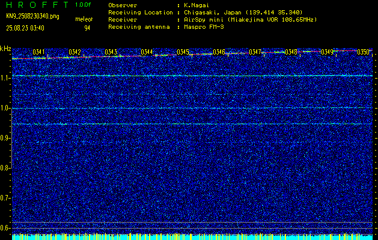Click the 0.7 frequency axis label

click(5, 198)
